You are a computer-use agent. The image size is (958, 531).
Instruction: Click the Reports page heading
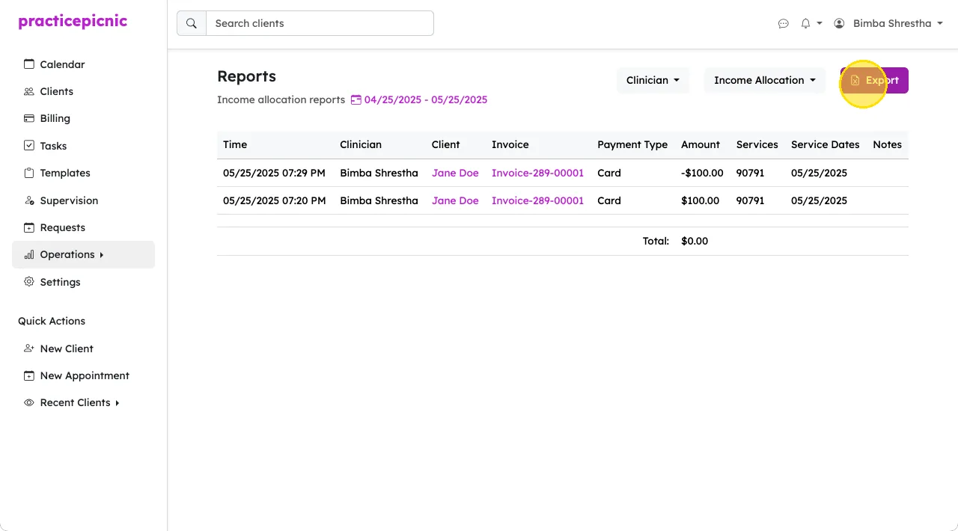[246, 76]
